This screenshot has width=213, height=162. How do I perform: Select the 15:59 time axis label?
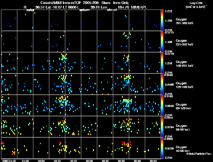click(25, 161)
